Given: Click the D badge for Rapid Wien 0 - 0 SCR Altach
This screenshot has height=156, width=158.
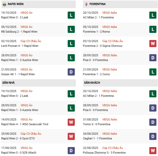Looking at the screenshot, I should (x=71, y=150).
